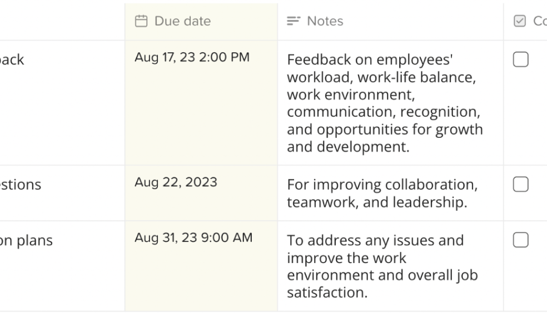Click the checkbox icon in the last column header
Screen dimensions: 547x313
coord(520,21)
